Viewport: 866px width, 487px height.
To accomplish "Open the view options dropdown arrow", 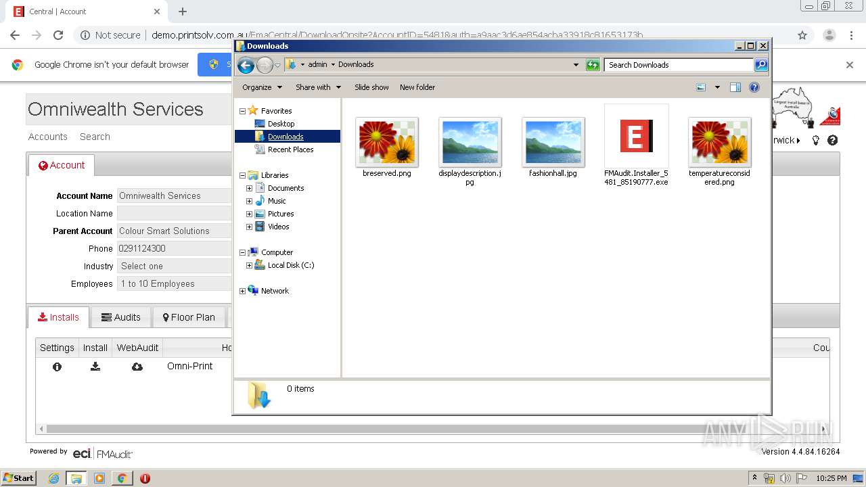I will point(717,87).
